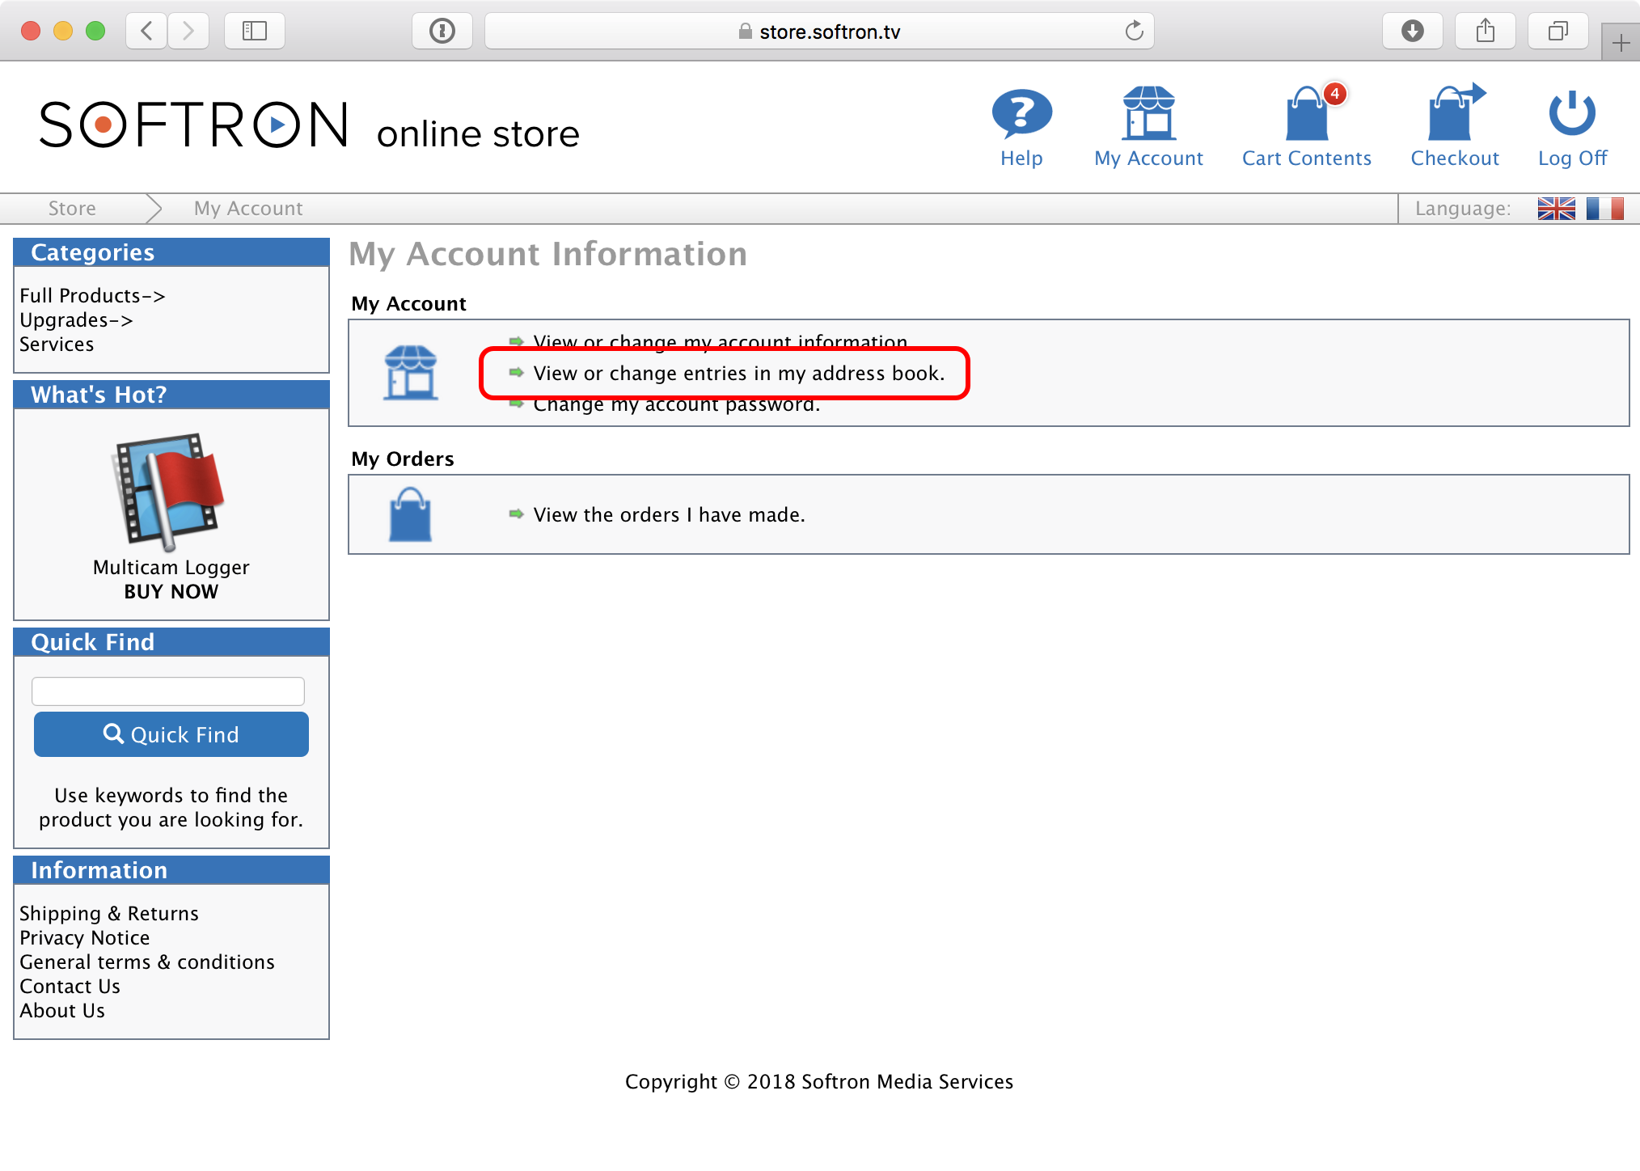Click the Safari address bar

(x=819, y=31)
